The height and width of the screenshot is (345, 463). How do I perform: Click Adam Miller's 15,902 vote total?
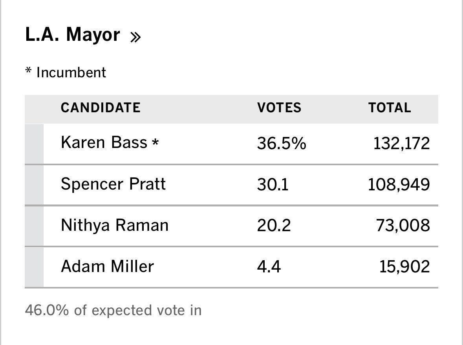(x=404, y=267)
